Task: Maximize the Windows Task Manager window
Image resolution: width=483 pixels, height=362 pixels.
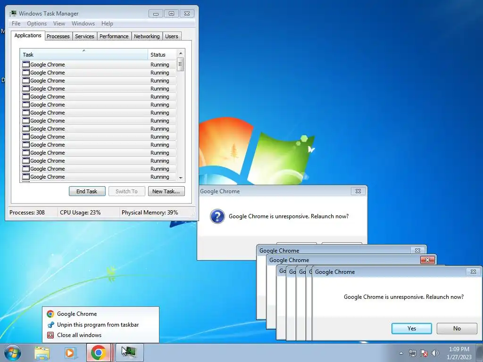Action: click(171, 14)
